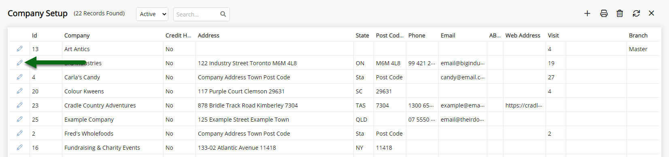
Task: Edit the Carla's Candy record pencil icon
Action: [x=19, y=77]
